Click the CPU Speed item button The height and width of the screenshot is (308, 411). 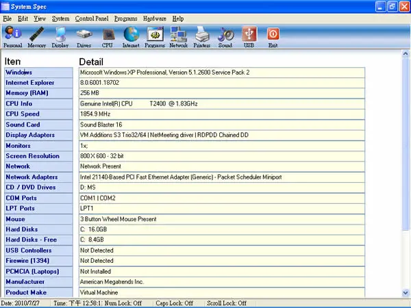point(39,114)
